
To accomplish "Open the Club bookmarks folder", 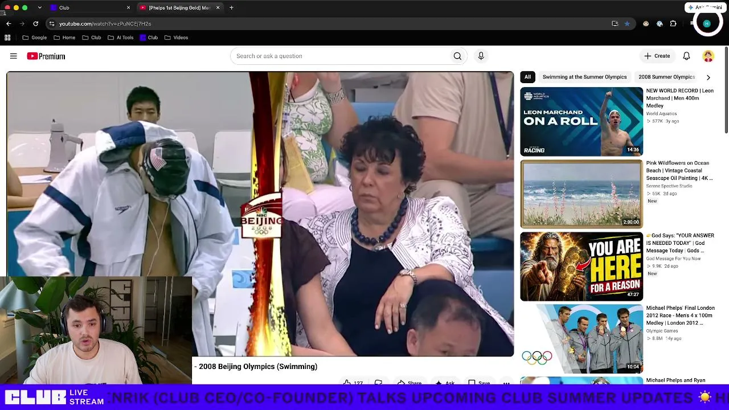I will tap(92, 38).
